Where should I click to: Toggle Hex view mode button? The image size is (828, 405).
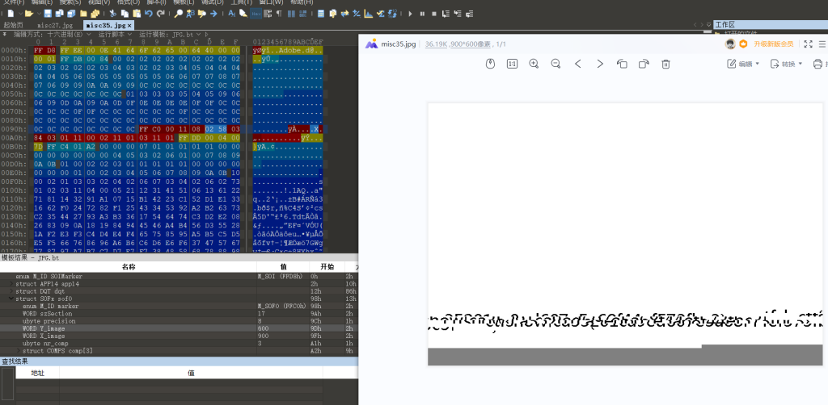click(256, 14)
